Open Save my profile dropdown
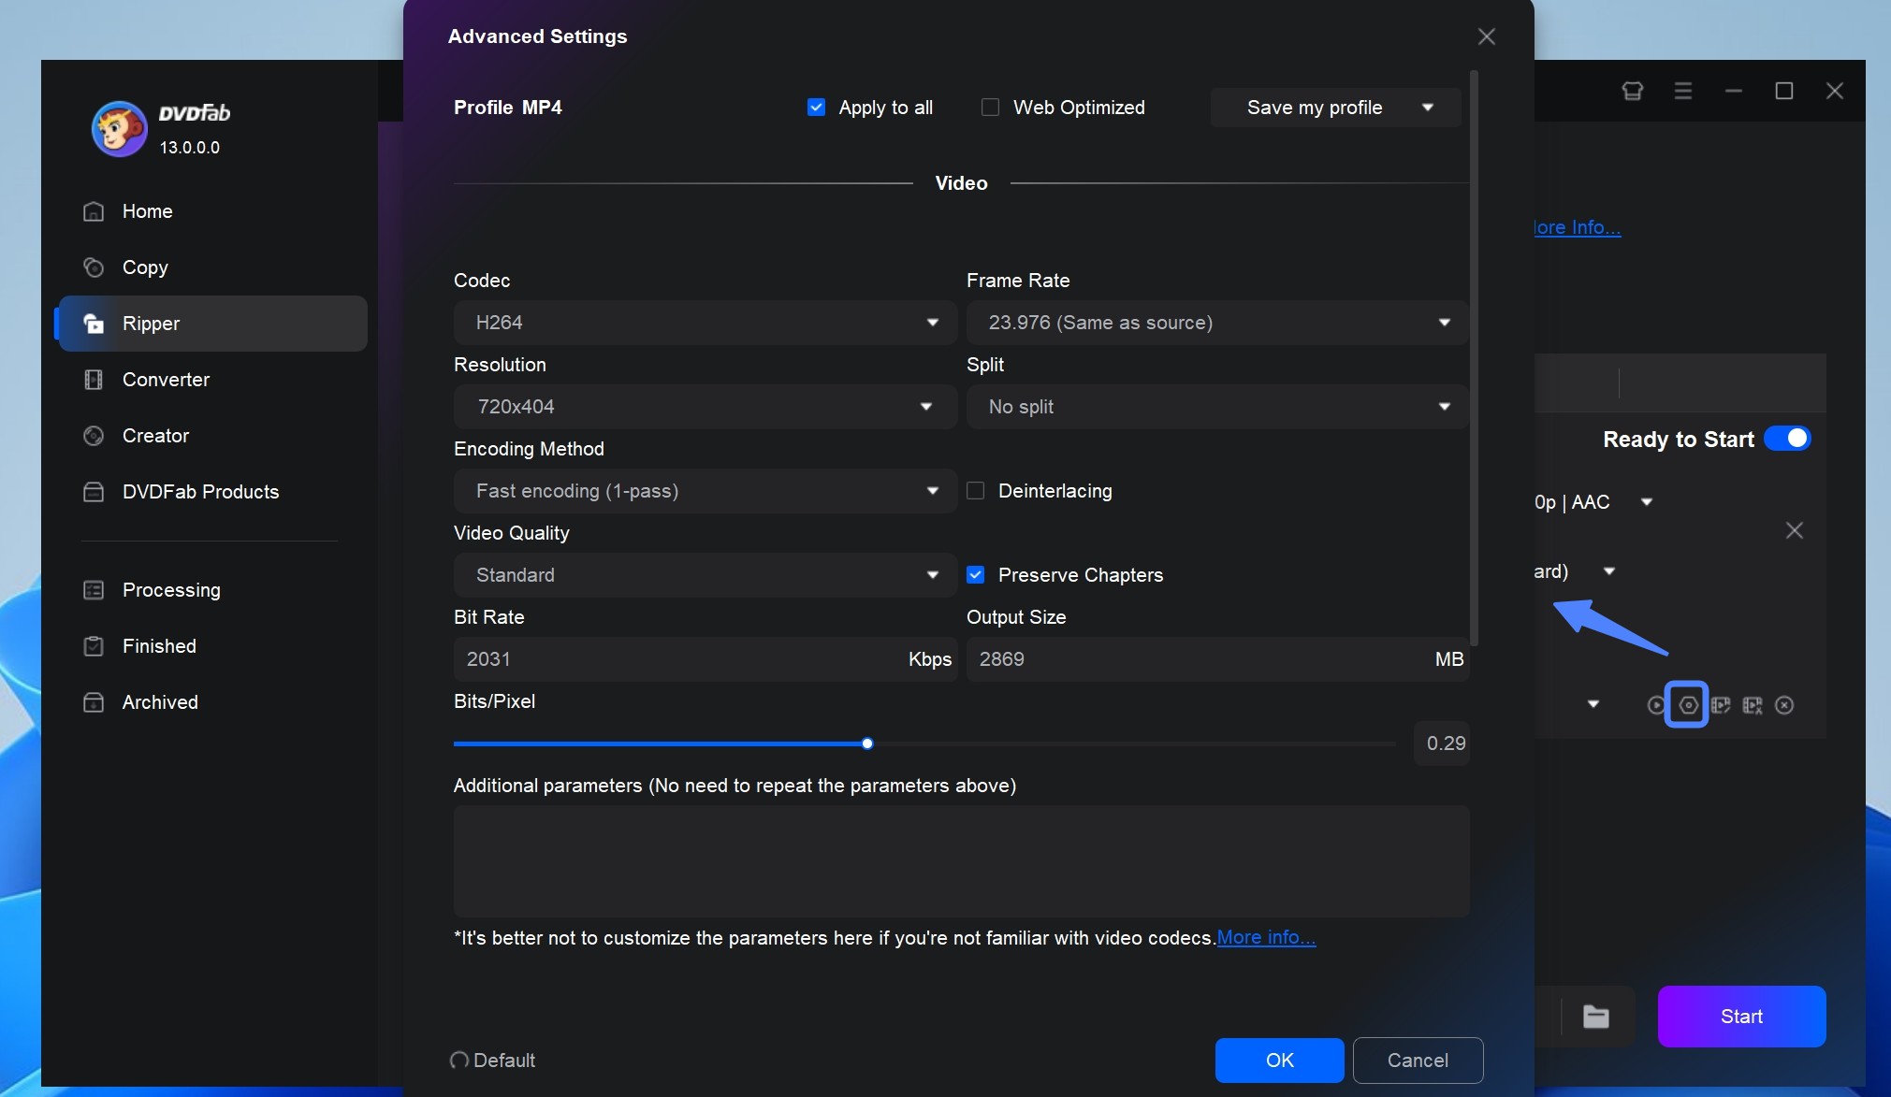This screenshot has height=1097, width=1891. pyautogui.click(x=1429, y=108)
